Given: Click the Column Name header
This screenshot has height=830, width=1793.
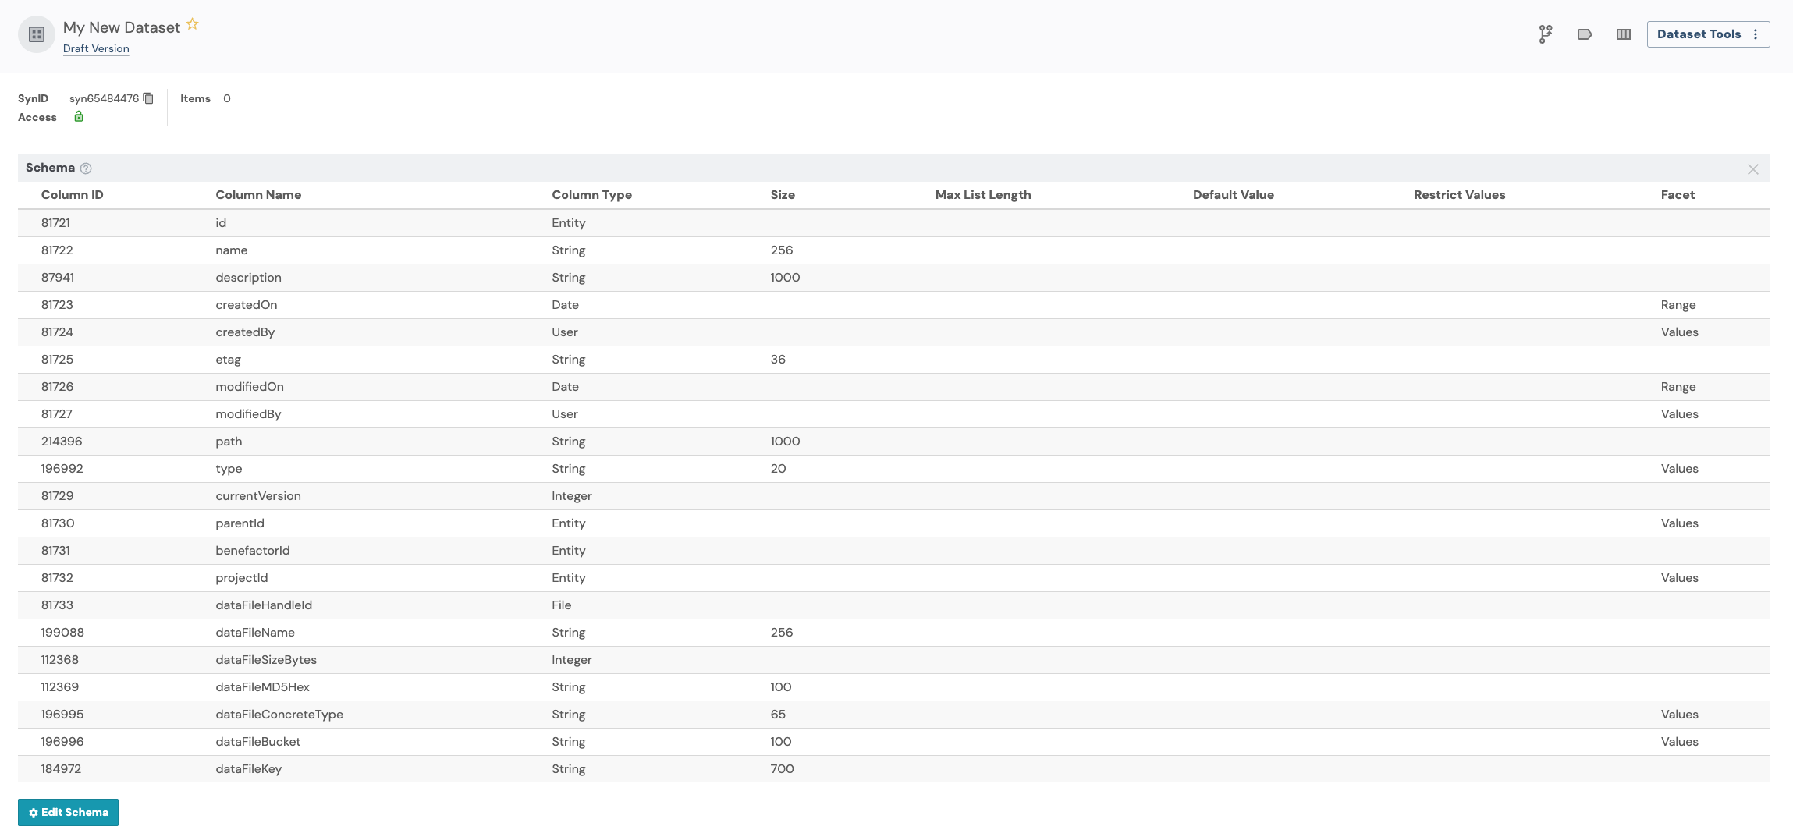Looking at the screenshot, I should 258,194.
